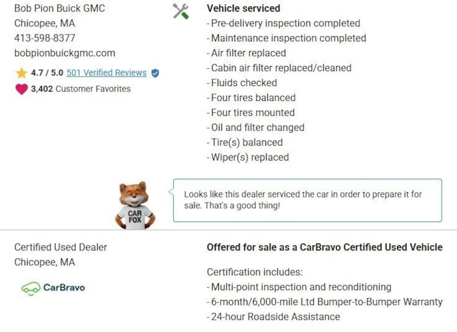Click the wrench and screwdriver service icon
Image resolution: width=457 pixels, height=332 pixels.
coord(181,11)
